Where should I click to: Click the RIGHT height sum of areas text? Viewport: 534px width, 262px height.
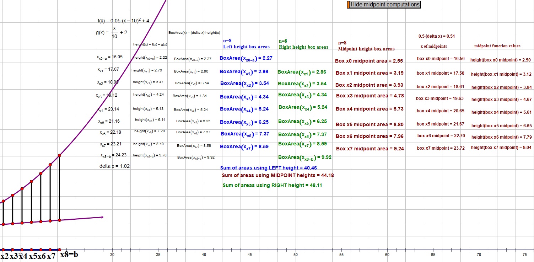tap(272, 185)
